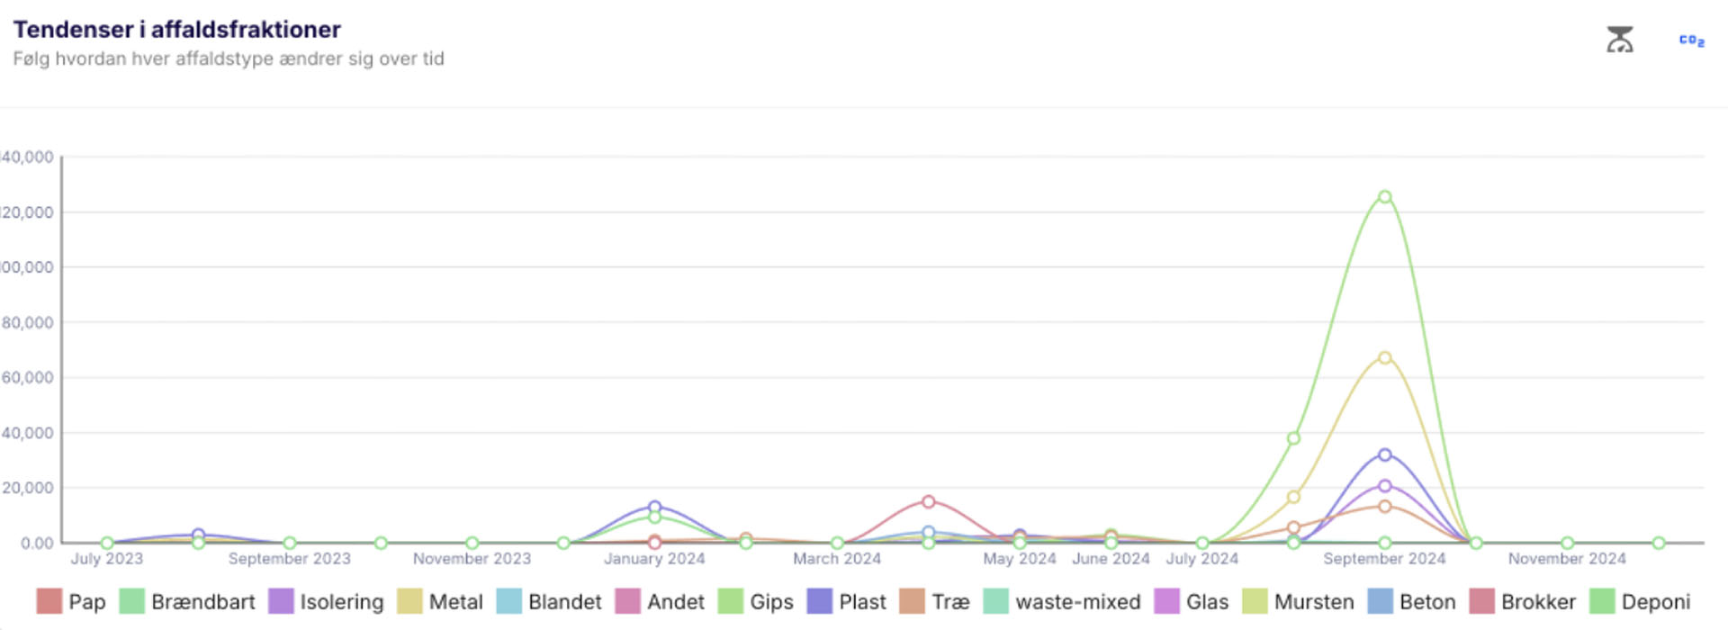
Task: Toggle the Pap series in legend
Action: (x=71, y=601)
